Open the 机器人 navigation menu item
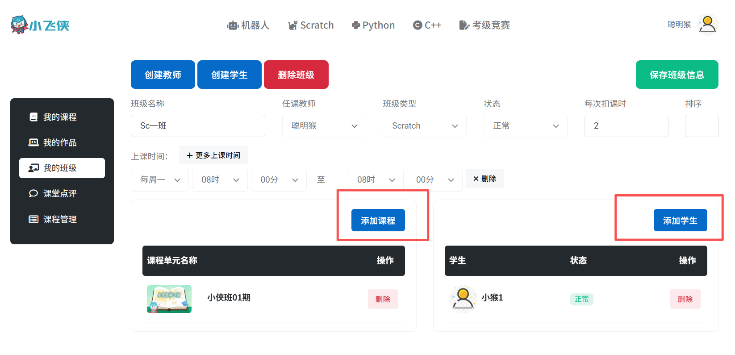This screenshot has width=735, height=355. point(248,25)
